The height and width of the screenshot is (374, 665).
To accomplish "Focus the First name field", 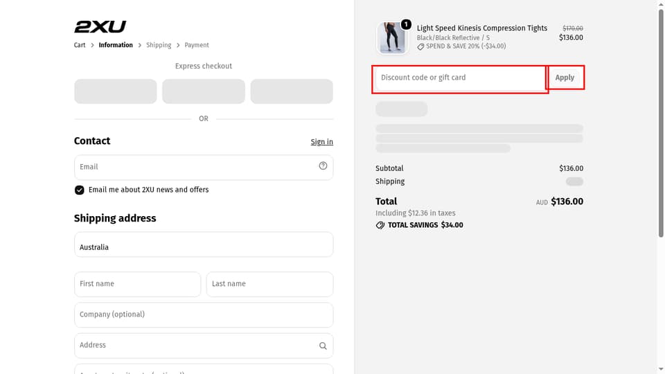I will click(137, 284).
